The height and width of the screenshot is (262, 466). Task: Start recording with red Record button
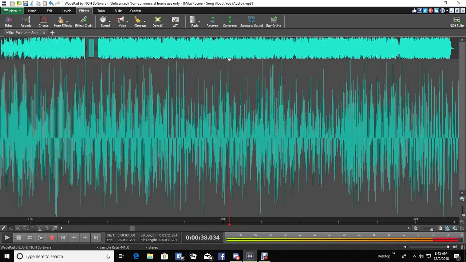coord(52,238)
